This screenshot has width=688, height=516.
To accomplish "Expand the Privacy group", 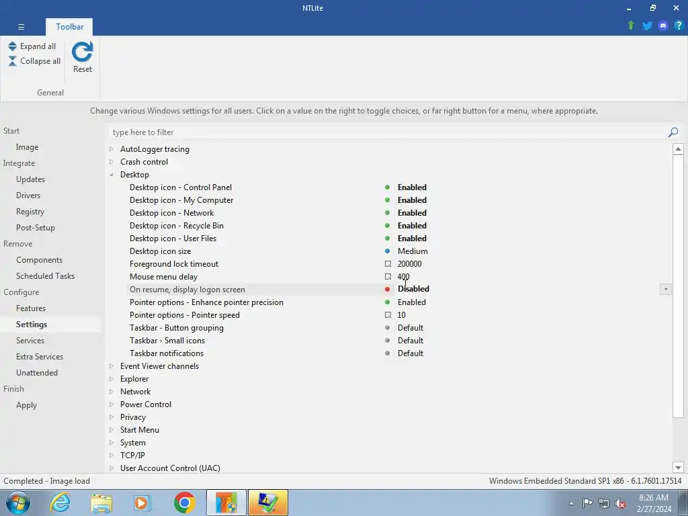I will pyautogui.click(x=112, y=417).
